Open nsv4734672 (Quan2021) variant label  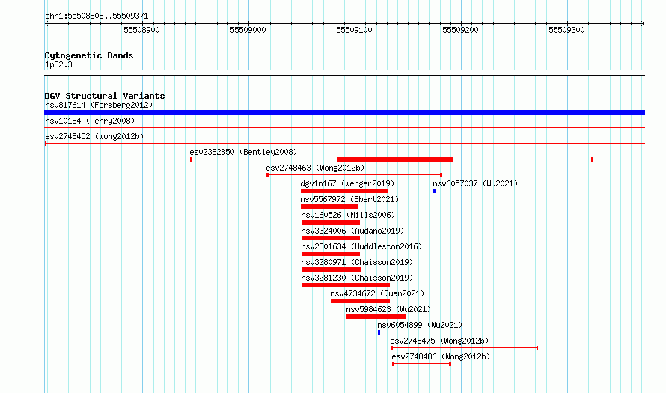click(377, 293)
